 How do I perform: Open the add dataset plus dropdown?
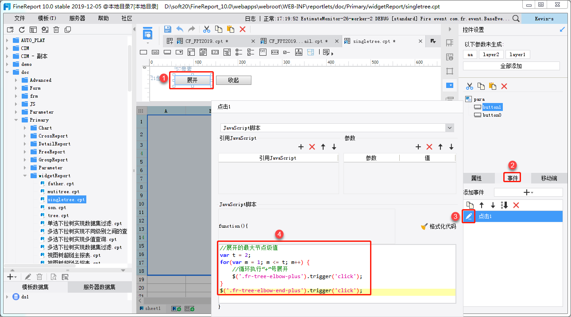(12, 277)
